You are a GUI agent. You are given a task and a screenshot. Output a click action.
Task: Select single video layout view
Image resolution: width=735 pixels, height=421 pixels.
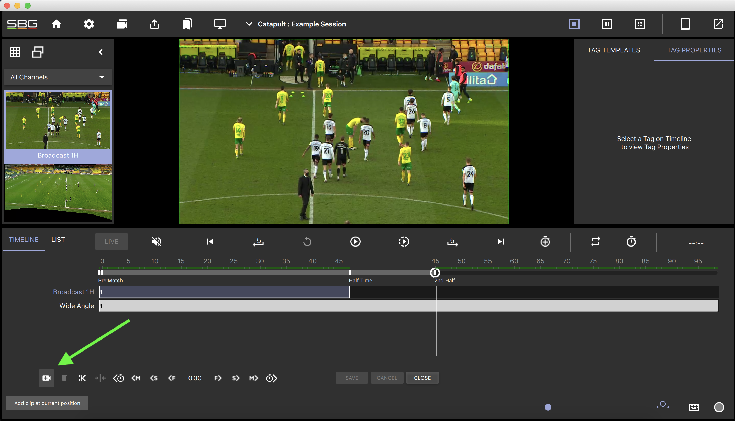[574, 24]
